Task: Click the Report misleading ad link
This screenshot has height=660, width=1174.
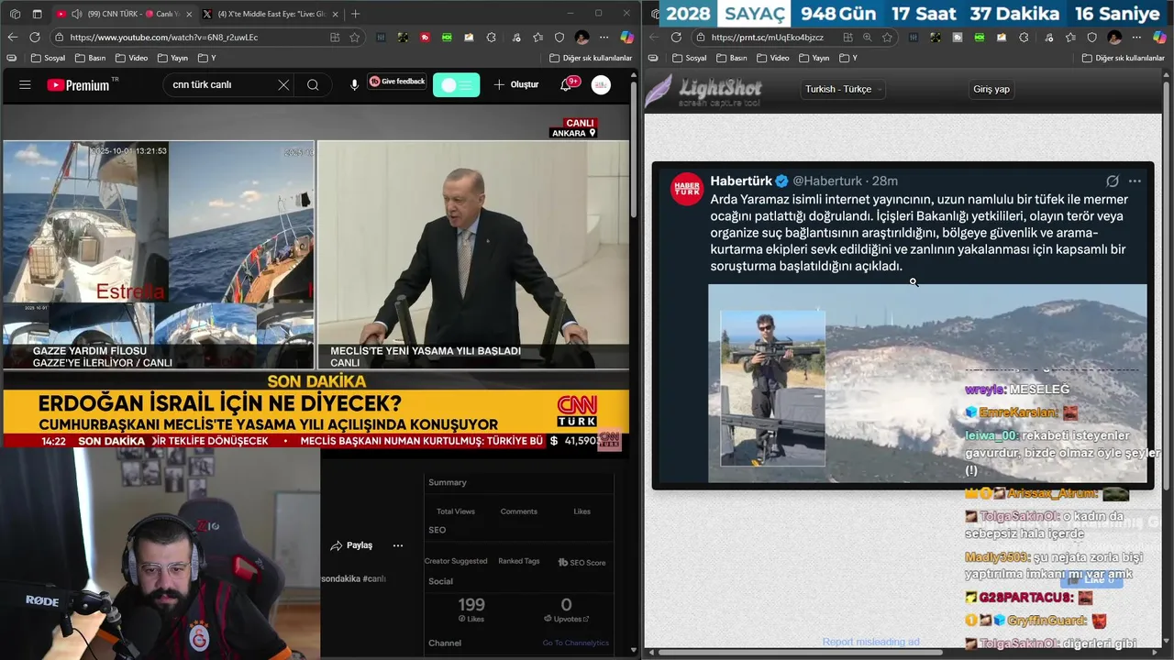Action: pyautogui.click(x=870, y=642)
